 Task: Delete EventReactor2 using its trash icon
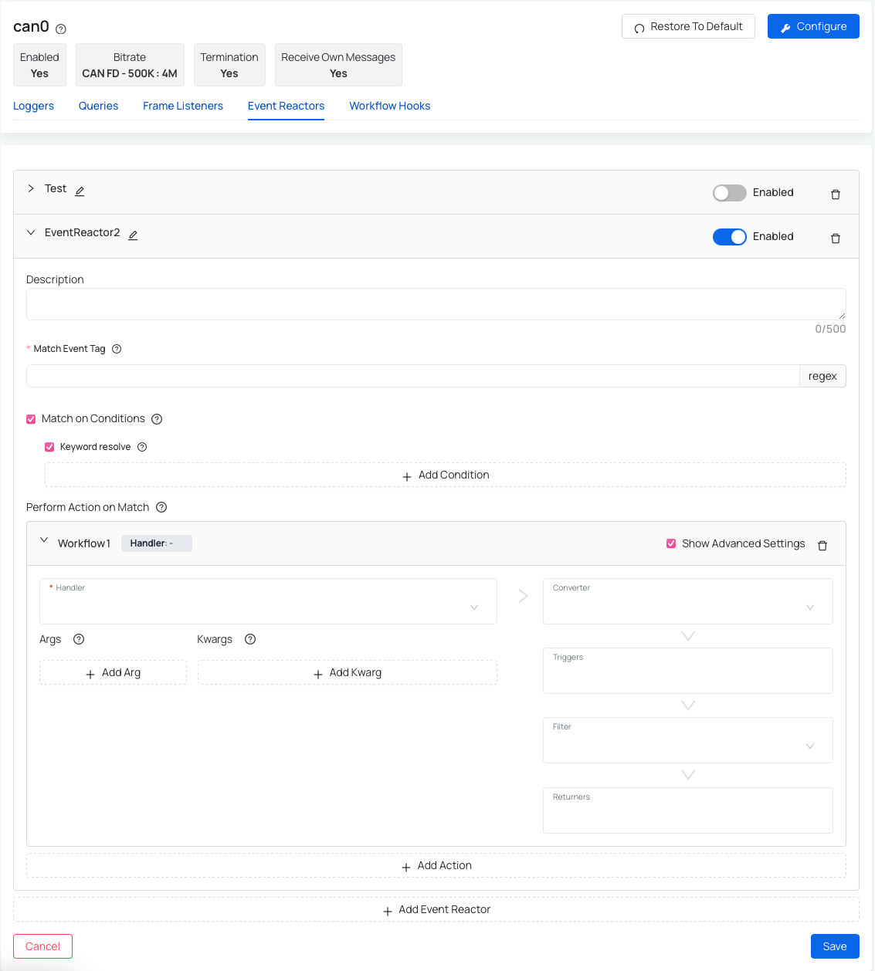coord(835,238)
